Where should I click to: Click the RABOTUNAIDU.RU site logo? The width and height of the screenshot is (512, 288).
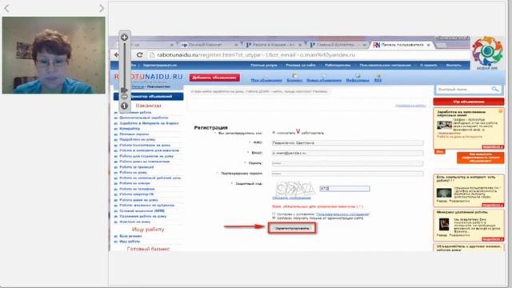pos(149,77)
